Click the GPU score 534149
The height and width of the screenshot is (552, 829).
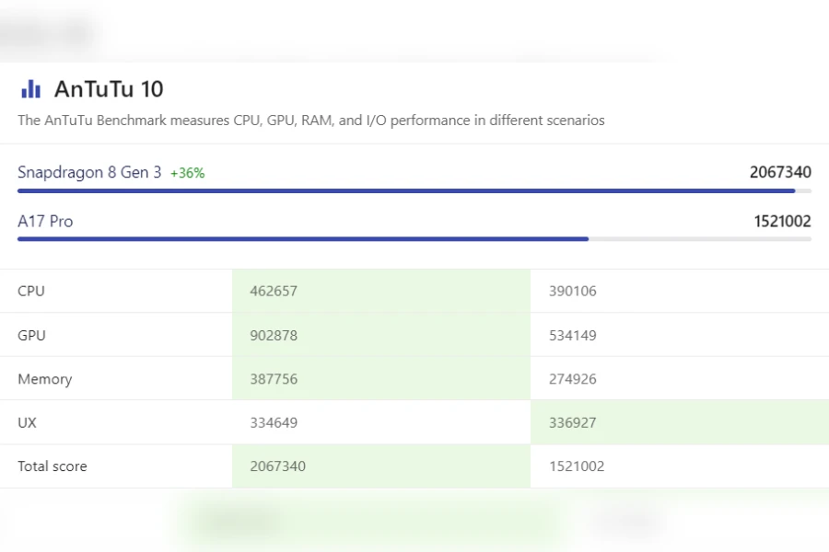coord(573,336)
